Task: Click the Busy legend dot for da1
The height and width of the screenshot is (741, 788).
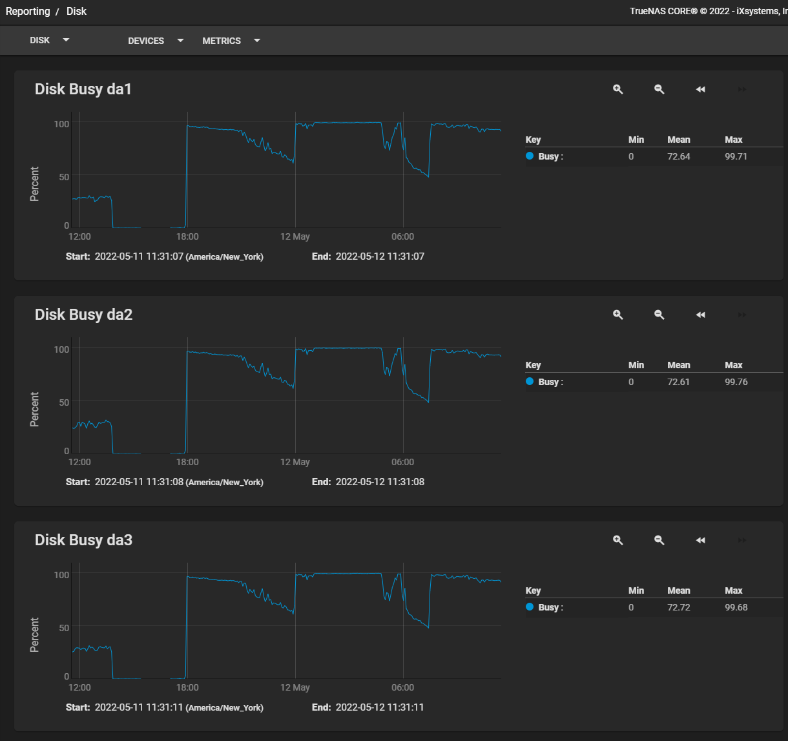Action: 530,156
